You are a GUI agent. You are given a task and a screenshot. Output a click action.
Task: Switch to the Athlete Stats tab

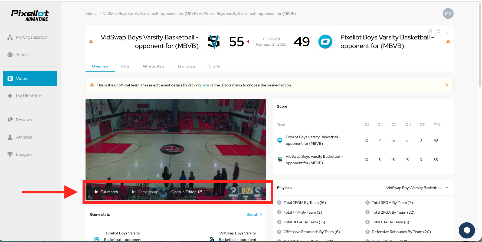click(153, 66)
